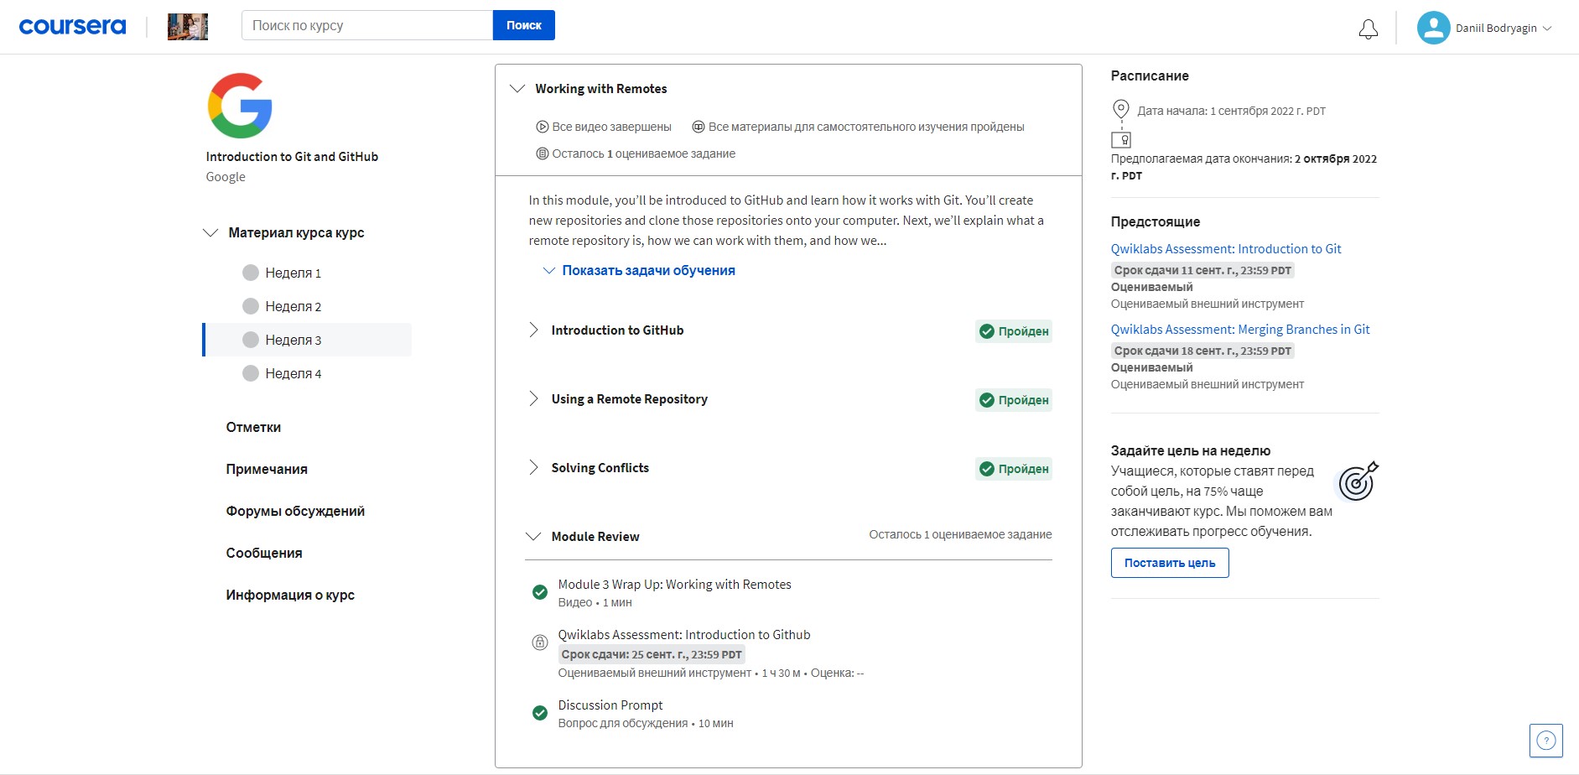The width and height of the screenshot is (1579, 775).
Task: Open Информация о курс
Action: [290, 595]
